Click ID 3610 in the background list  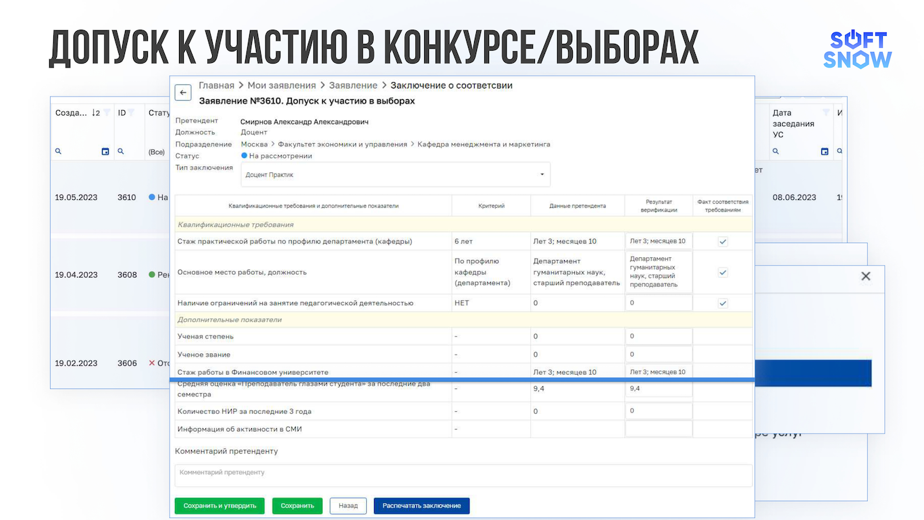tap(127, 198)
